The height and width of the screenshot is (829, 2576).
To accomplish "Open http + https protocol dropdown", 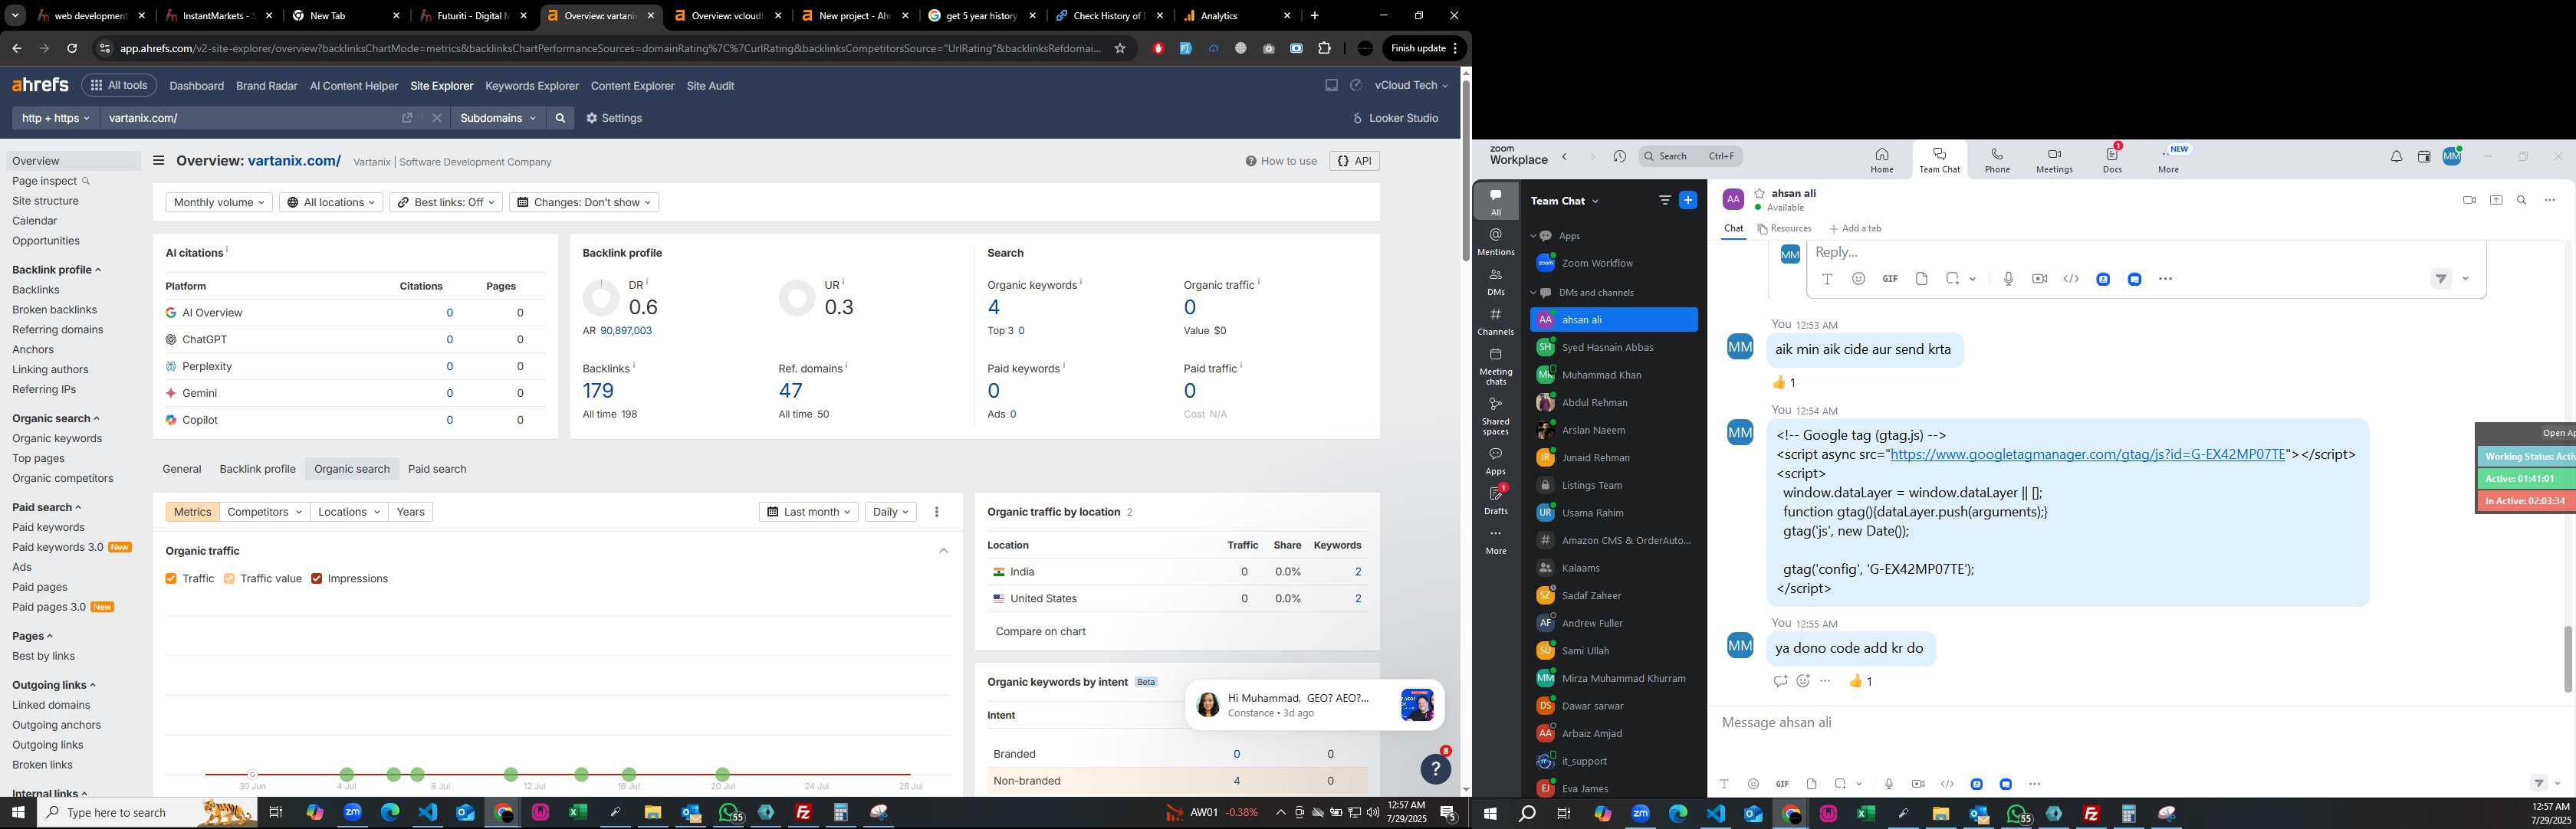I will pos(56,118).
